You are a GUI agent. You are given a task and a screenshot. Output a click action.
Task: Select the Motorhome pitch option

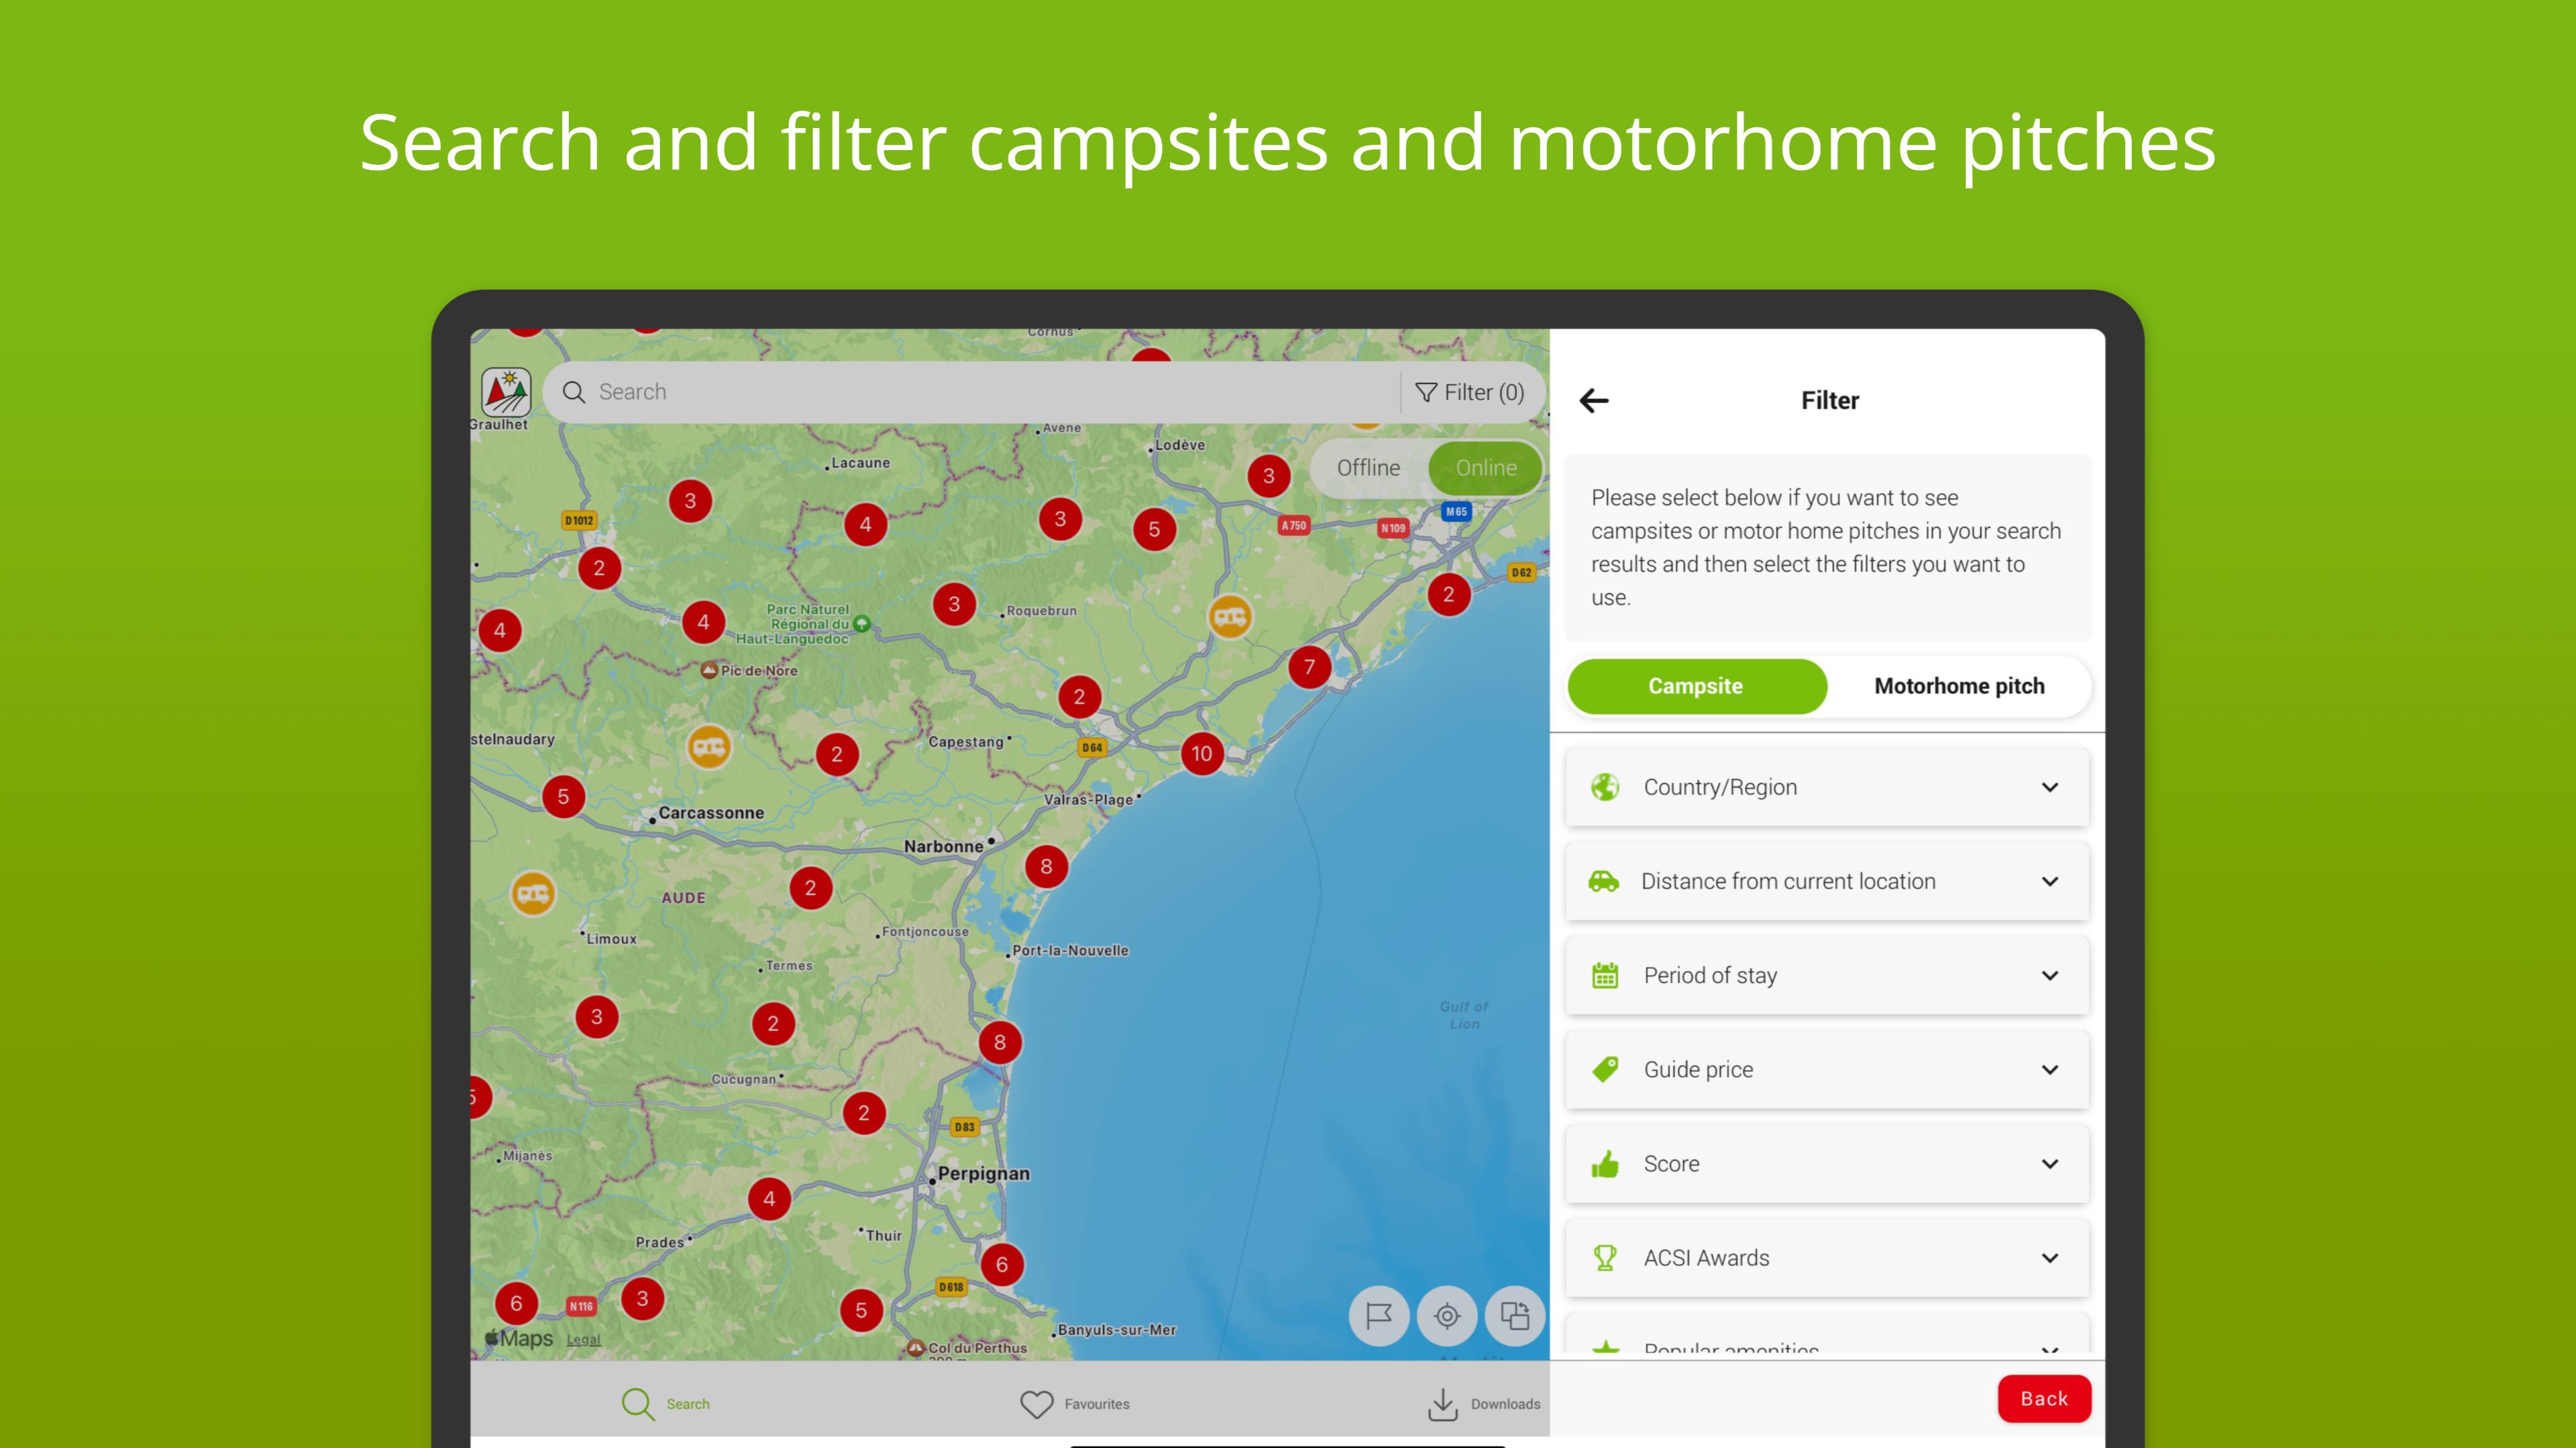(x=1959, y=686)
